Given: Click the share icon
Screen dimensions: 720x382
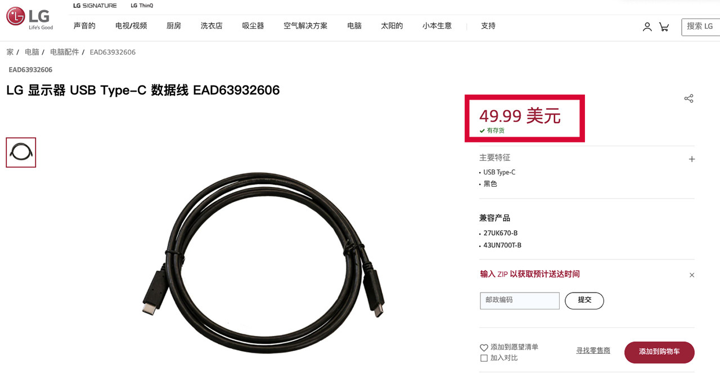Looking at the screenshot, I should (x=688, y=98).
